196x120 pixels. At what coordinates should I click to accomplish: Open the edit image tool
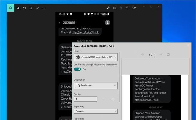18,8
